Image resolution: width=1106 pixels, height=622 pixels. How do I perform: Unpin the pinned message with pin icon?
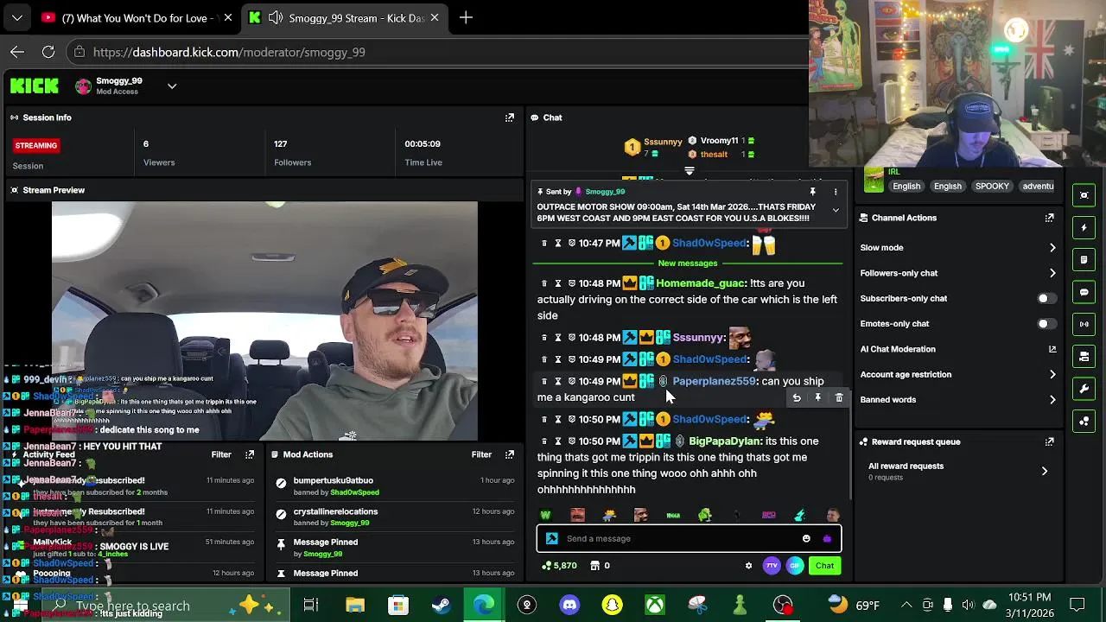click(x=812, y=192)
